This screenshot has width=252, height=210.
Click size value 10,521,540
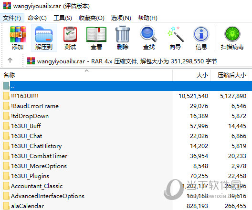click(193, 96)
